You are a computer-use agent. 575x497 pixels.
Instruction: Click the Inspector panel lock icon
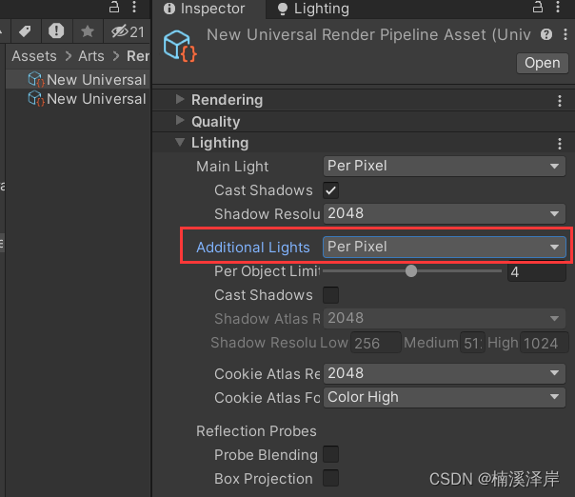[x=538, y=7]
